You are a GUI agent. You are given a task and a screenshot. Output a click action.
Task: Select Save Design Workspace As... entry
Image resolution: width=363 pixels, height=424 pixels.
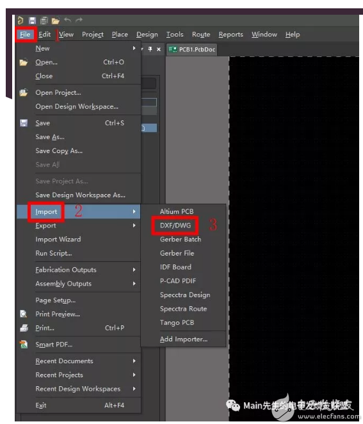pos(79,195)
